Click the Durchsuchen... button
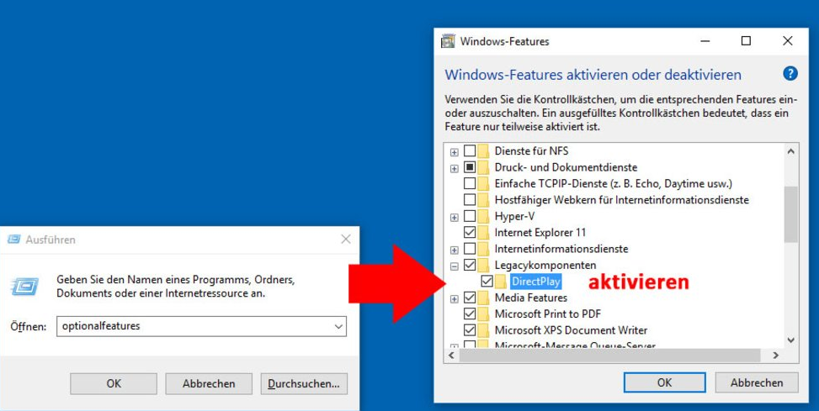This screenshot has width=819, height=411. tap(304, 384)
